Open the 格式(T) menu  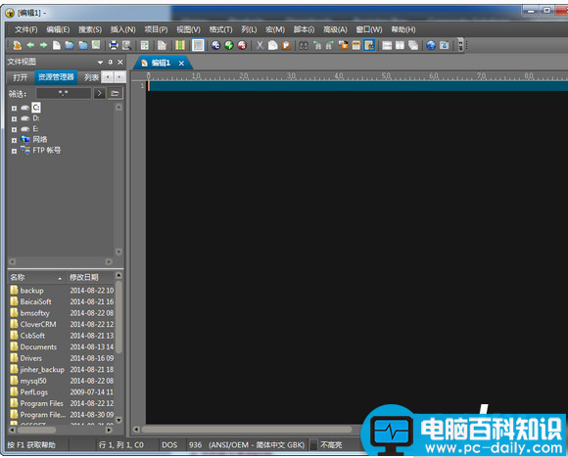click(x=220, y=29)
